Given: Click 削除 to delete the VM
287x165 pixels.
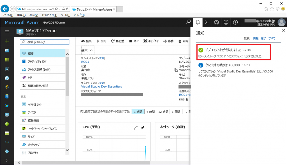Looking at the screenshot, I should pos(183,41).
